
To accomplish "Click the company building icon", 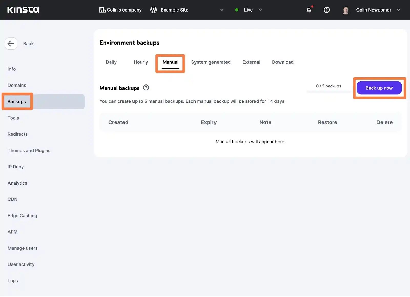I will tap(102, 10).
